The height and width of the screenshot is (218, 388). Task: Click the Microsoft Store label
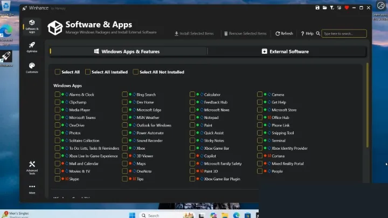click(x=284, y=110)
